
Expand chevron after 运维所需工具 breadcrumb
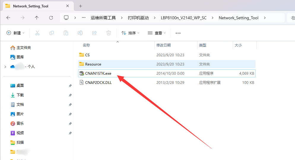[x=122, y=18]
